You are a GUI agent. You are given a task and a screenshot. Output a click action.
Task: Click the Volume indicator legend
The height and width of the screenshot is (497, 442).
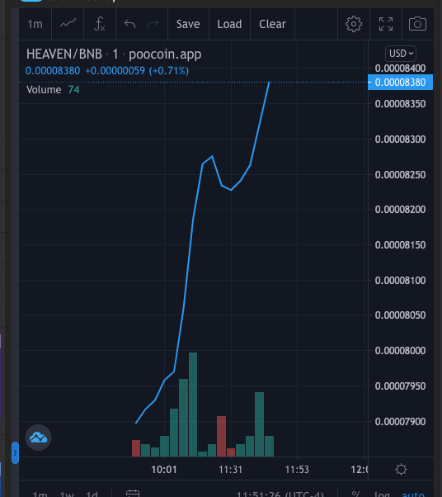coord(44,90)
